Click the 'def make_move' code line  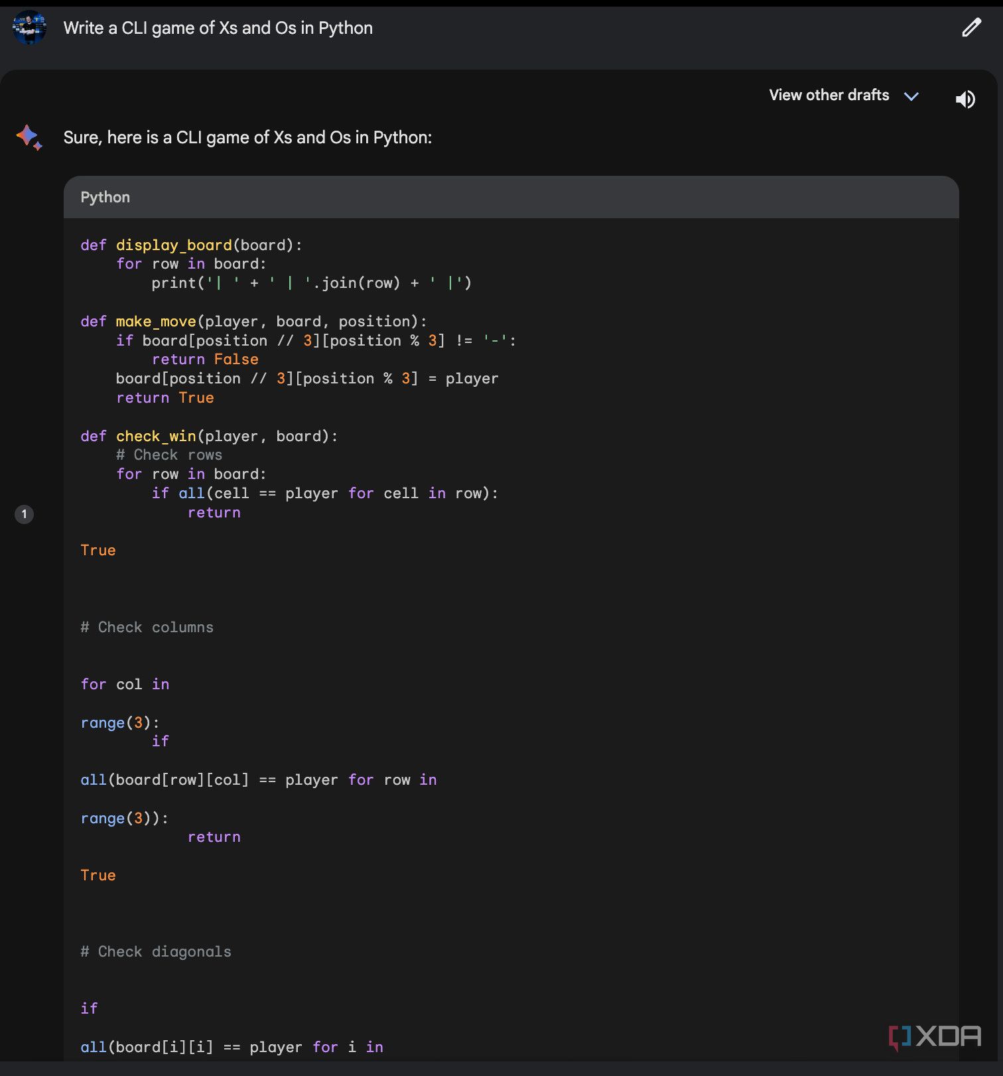point(254,321)
